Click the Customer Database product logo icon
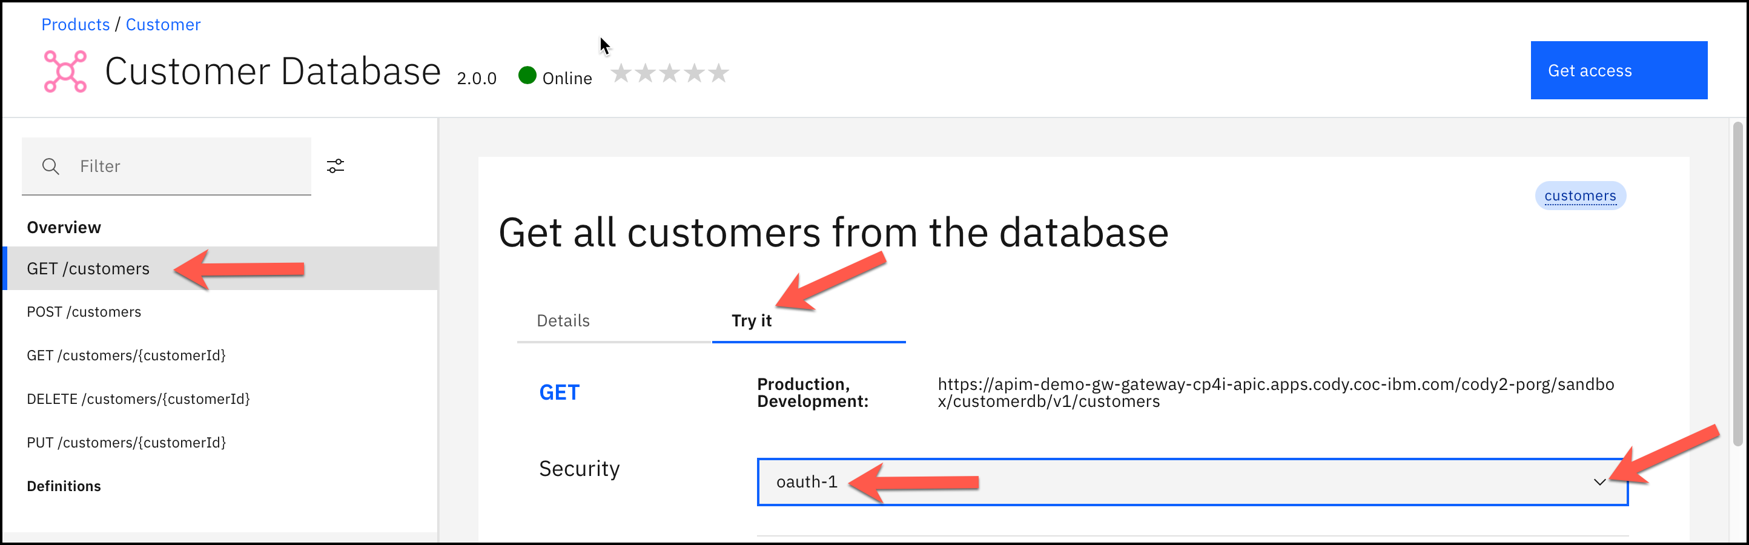Screen dimensions: 1749x545 (65, 71)
